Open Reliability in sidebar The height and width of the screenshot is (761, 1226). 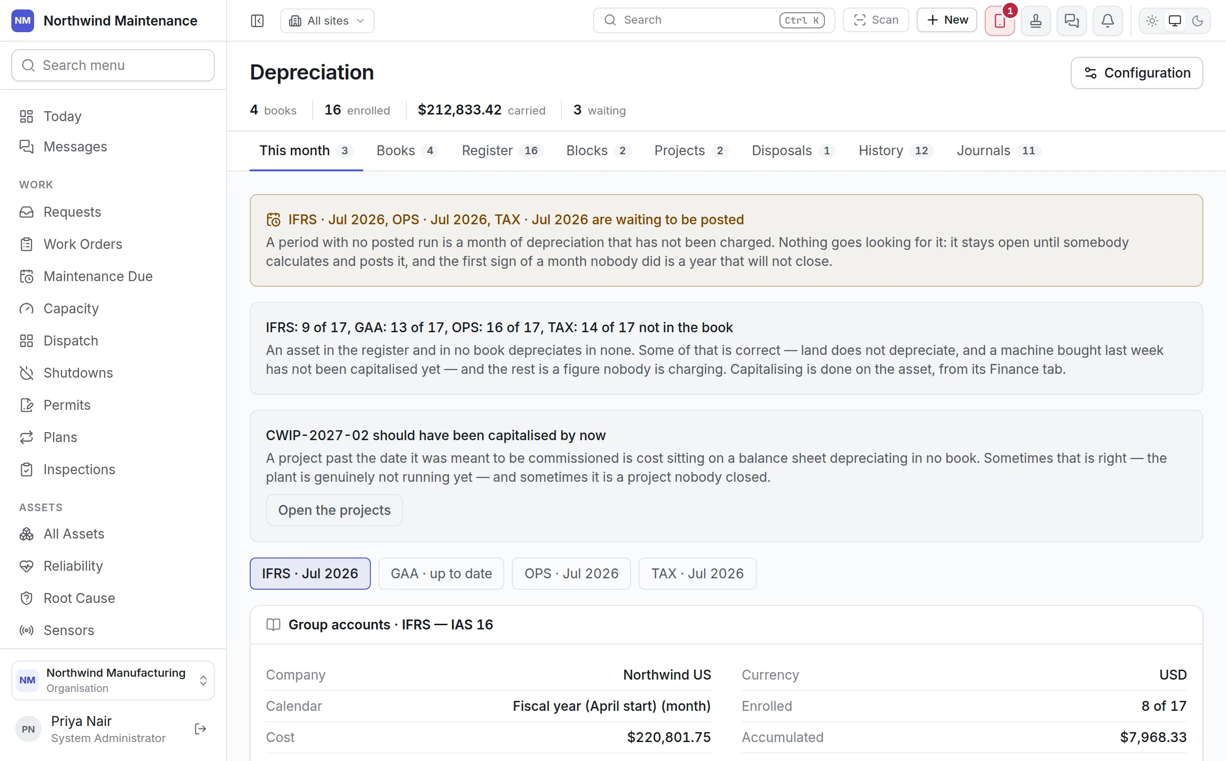click(x=113, y=566)
